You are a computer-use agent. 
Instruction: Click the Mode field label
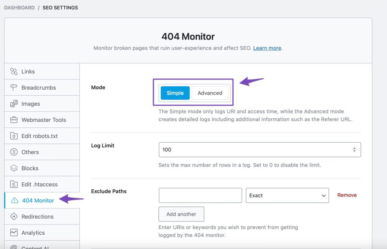(x=98, y=87)
